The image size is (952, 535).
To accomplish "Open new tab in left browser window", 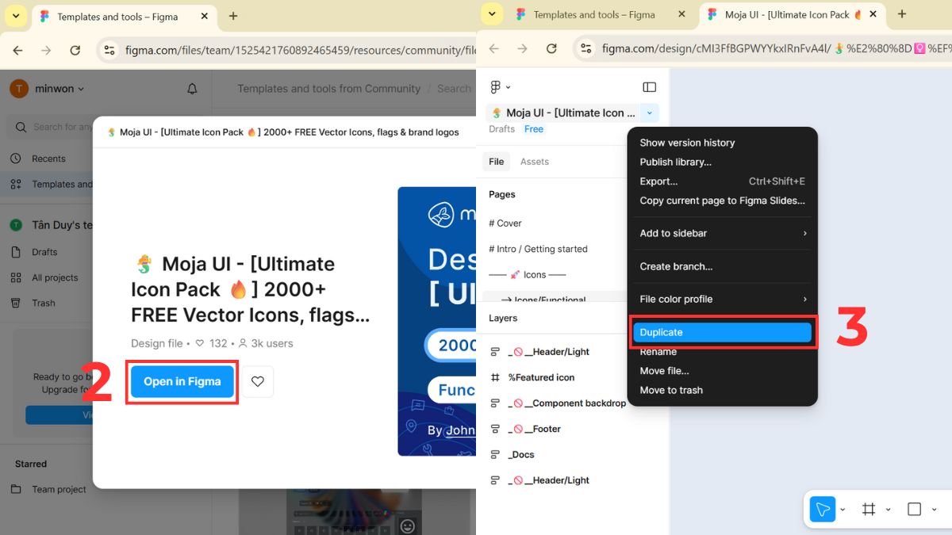I will [x=233, y=16].
